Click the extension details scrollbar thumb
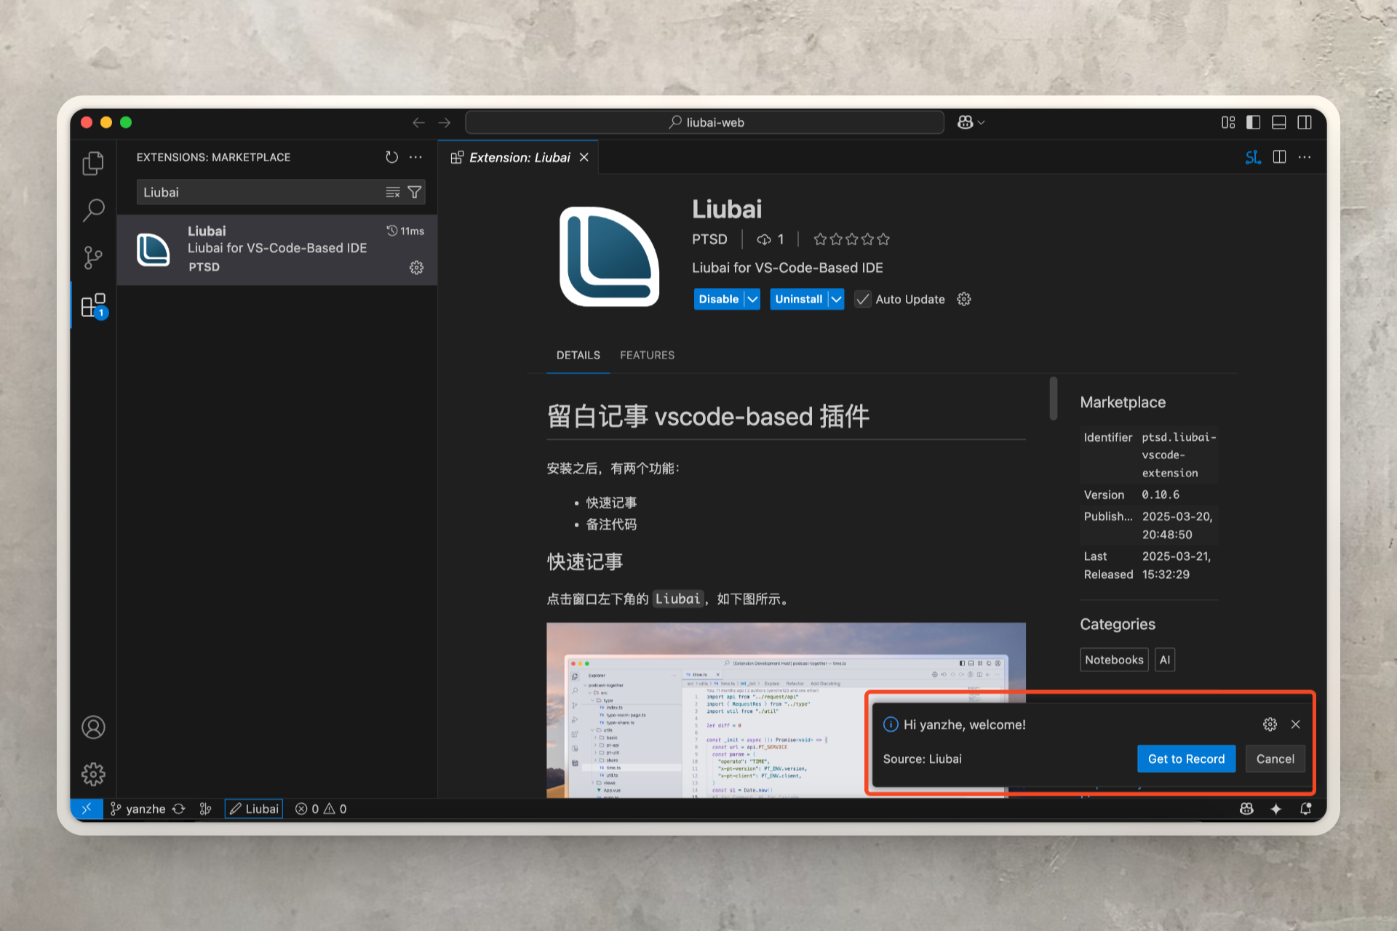This screenshot has width=1397, height=931. [1053, 398]
